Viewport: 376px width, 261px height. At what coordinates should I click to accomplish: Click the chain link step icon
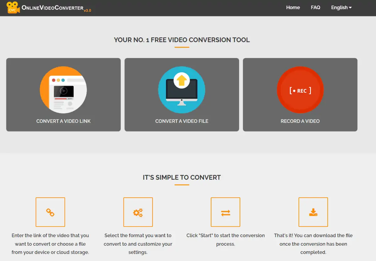pos(50,212)
